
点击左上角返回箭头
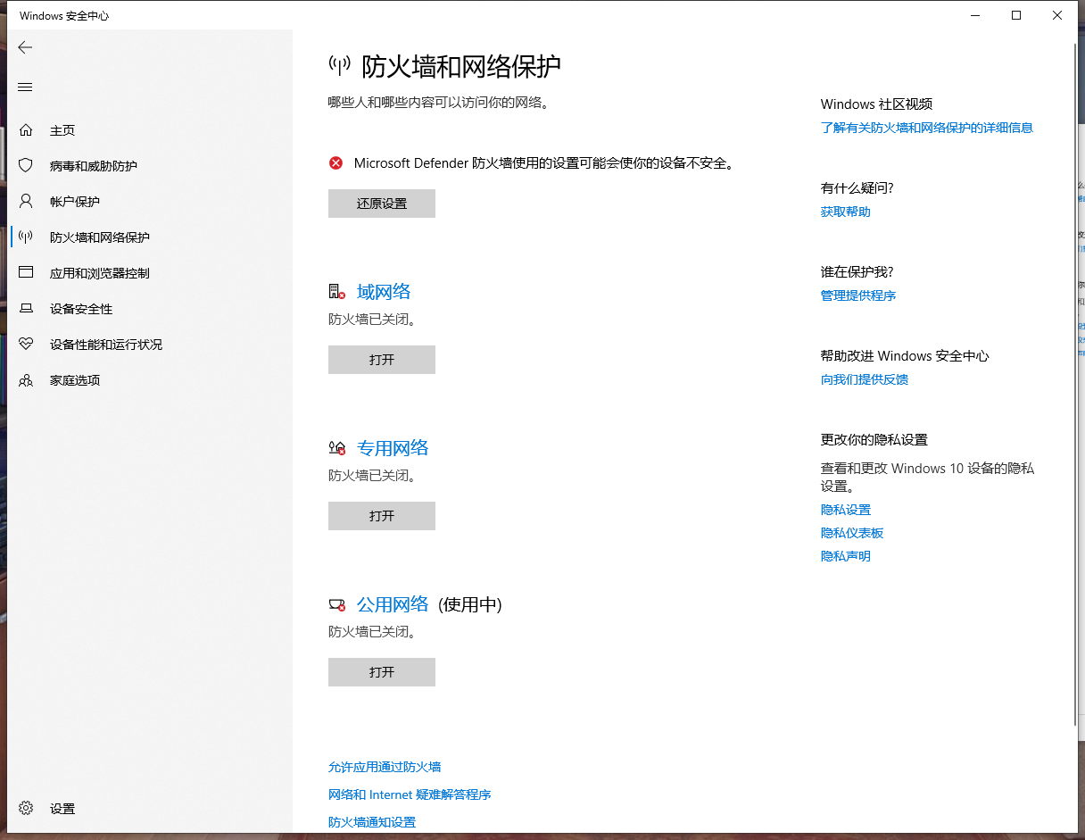tap(25, 47)
